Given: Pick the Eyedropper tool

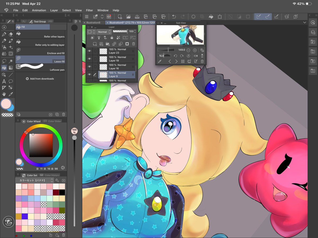Looking at the screenshot, I should [11, 94].
